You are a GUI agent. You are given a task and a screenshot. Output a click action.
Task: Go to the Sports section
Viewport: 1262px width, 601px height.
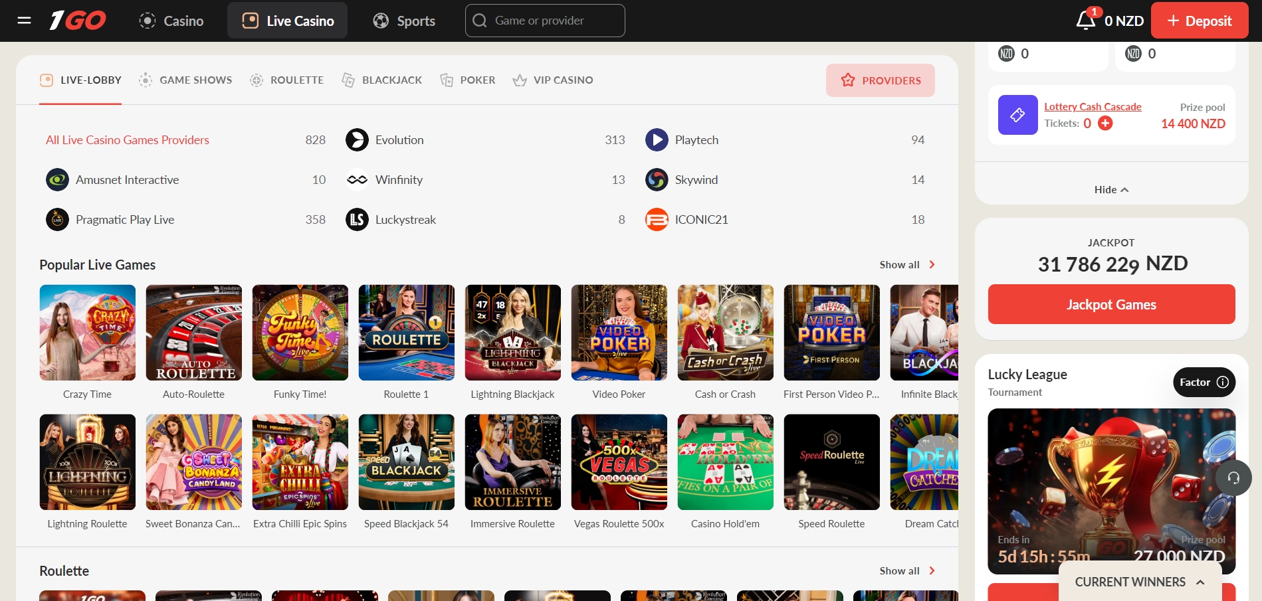(404, 21)
